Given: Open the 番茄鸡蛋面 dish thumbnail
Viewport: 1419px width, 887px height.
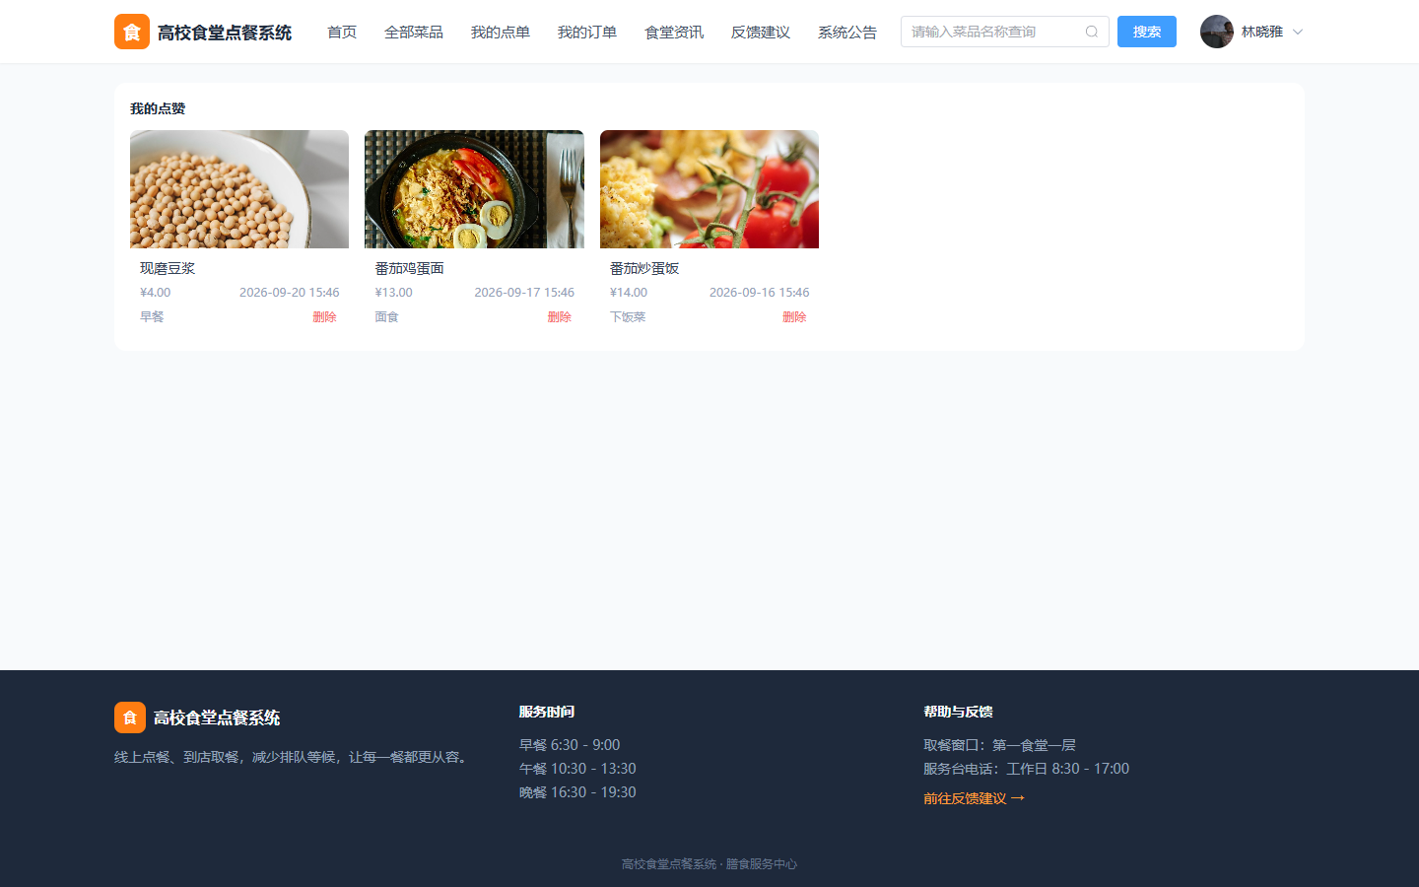Looking at the screenshot, I should pyautogui.click(x=474, y=189).
